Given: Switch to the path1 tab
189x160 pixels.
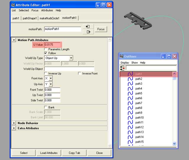Looking at the screenshot, I should 16,18.
